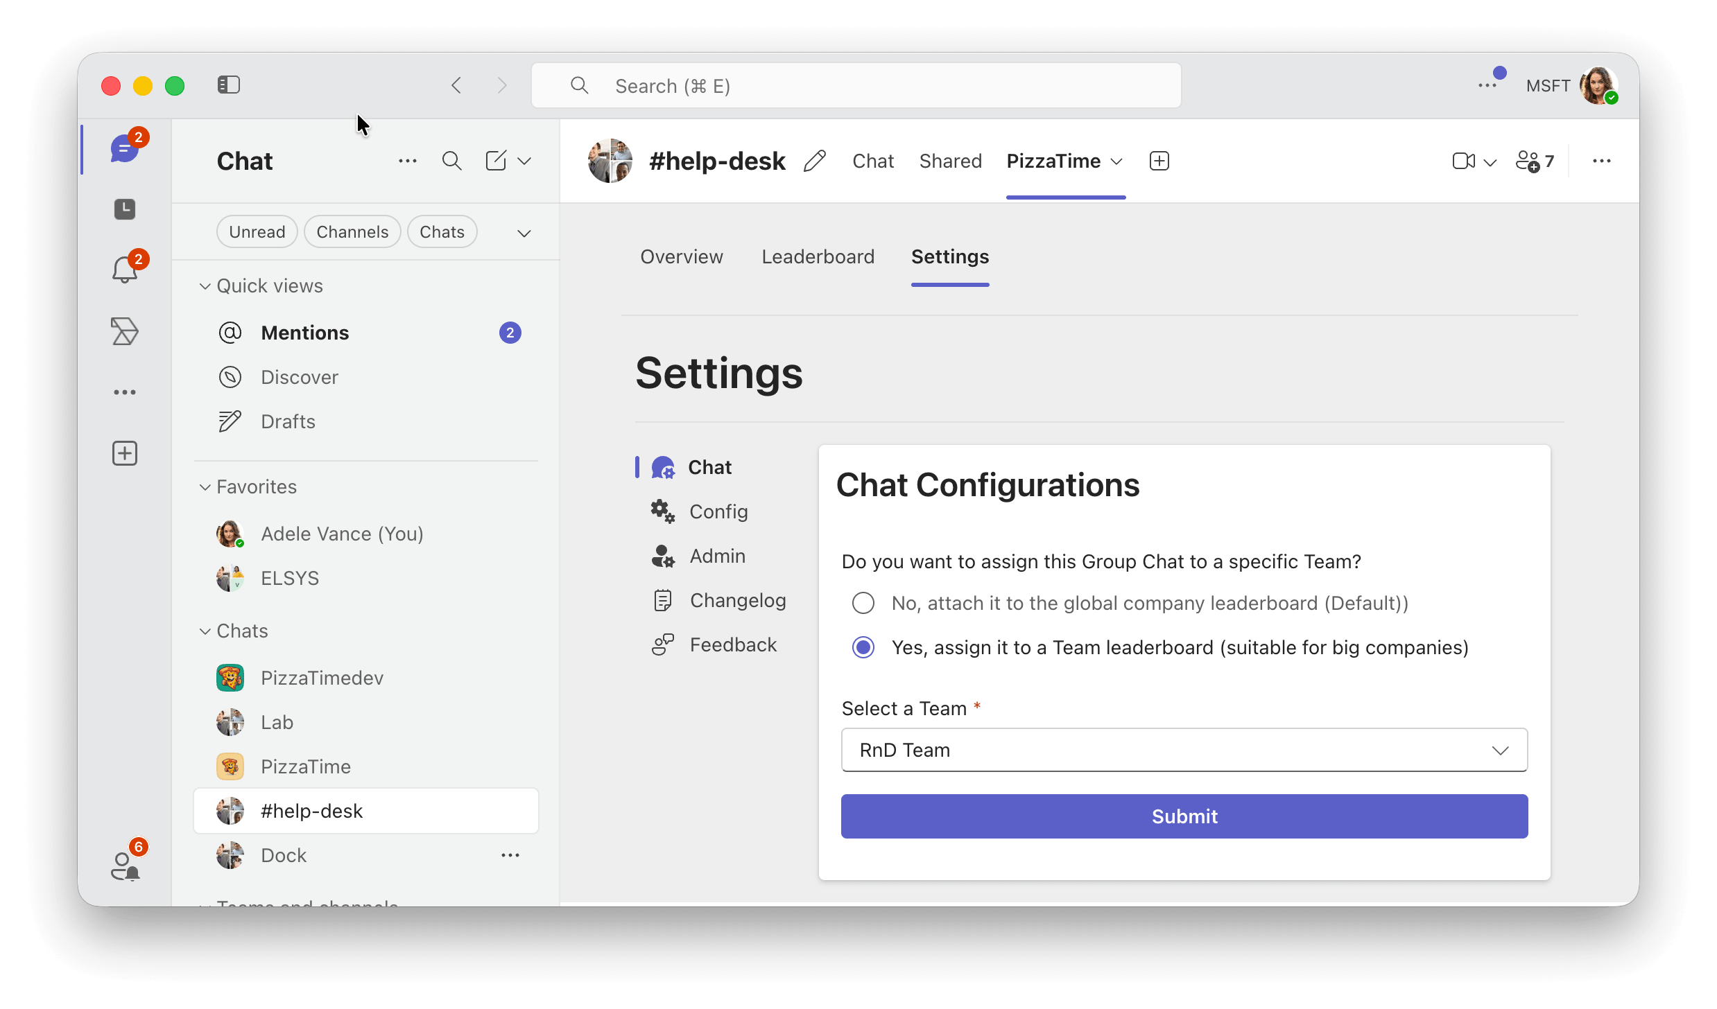Open Discover quick view
The height and width of the screenshot is (1009, 1717).
pos(366,377)
